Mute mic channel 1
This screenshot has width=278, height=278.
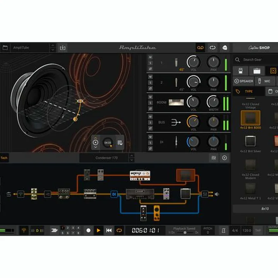pyautogui.click(x=150, y=57)
